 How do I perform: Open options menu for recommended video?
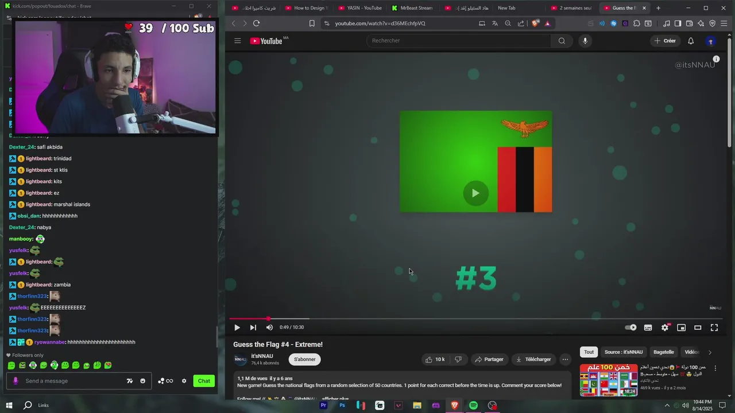(x=715, y=368)
